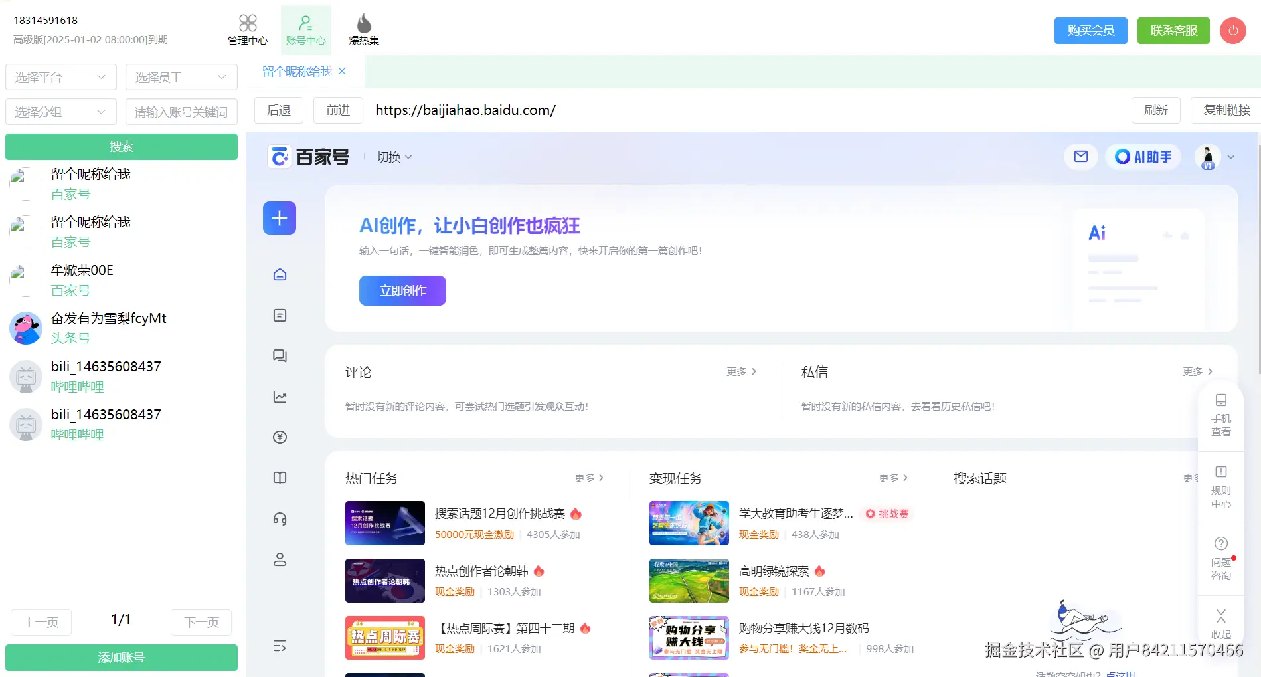Open the mail envelope message icon
The width and height of the screenshot is (1261, 677).
pyautogui.click(x=1081, y=157)
